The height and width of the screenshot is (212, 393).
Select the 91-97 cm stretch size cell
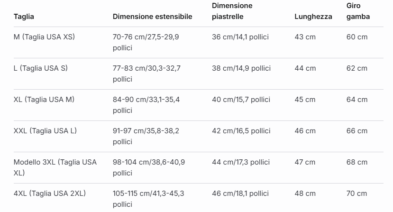pyautogui.click(x=146, y=136)
